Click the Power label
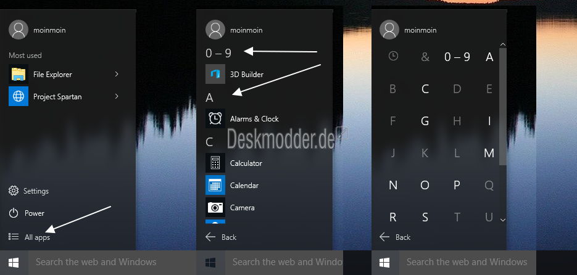Screen dimensions: 577x275 (x=34, y=213)
